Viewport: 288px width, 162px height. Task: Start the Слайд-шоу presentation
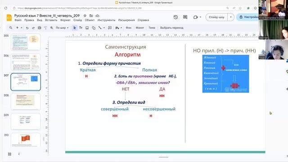(x=216, y=17)
